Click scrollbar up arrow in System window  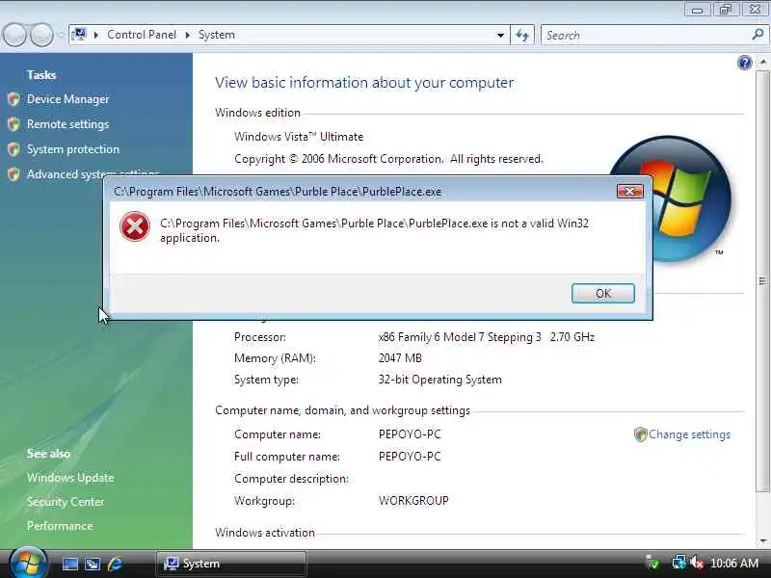762,62
